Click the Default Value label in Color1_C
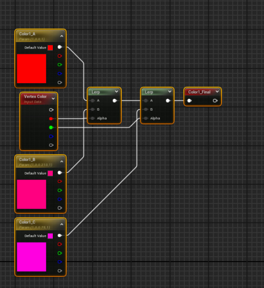Viewport: 264px width, 288px height. [35, 236]
